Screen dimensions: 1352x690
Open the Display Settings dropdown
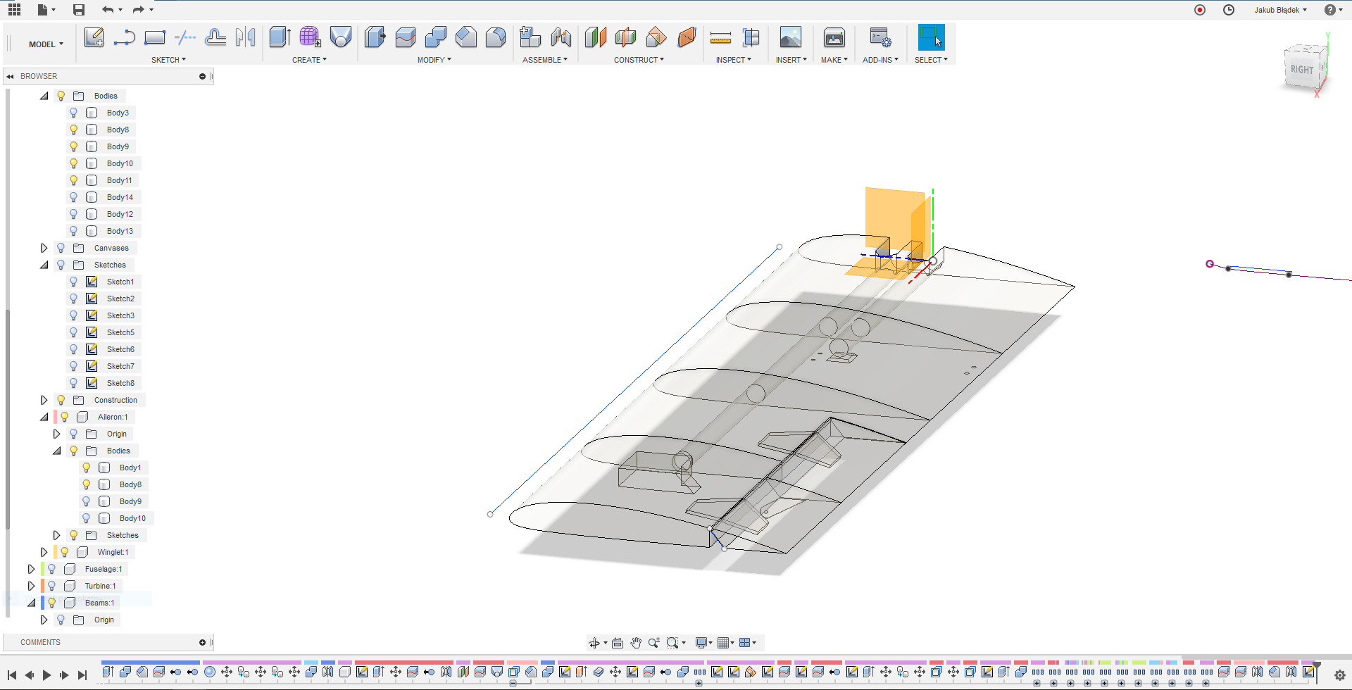click(x=703, y=643)
